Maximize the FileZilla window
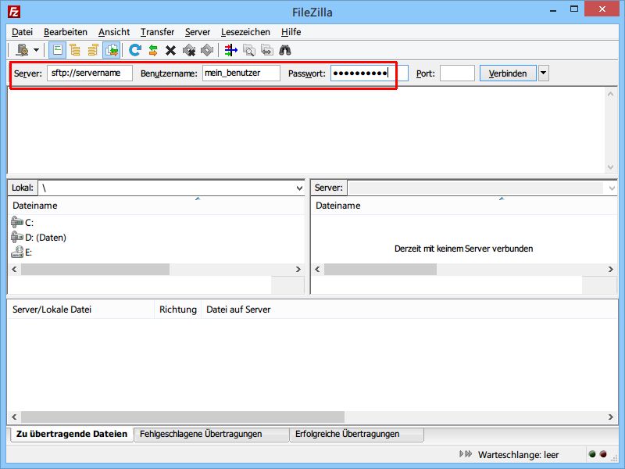 click(574, 9)
